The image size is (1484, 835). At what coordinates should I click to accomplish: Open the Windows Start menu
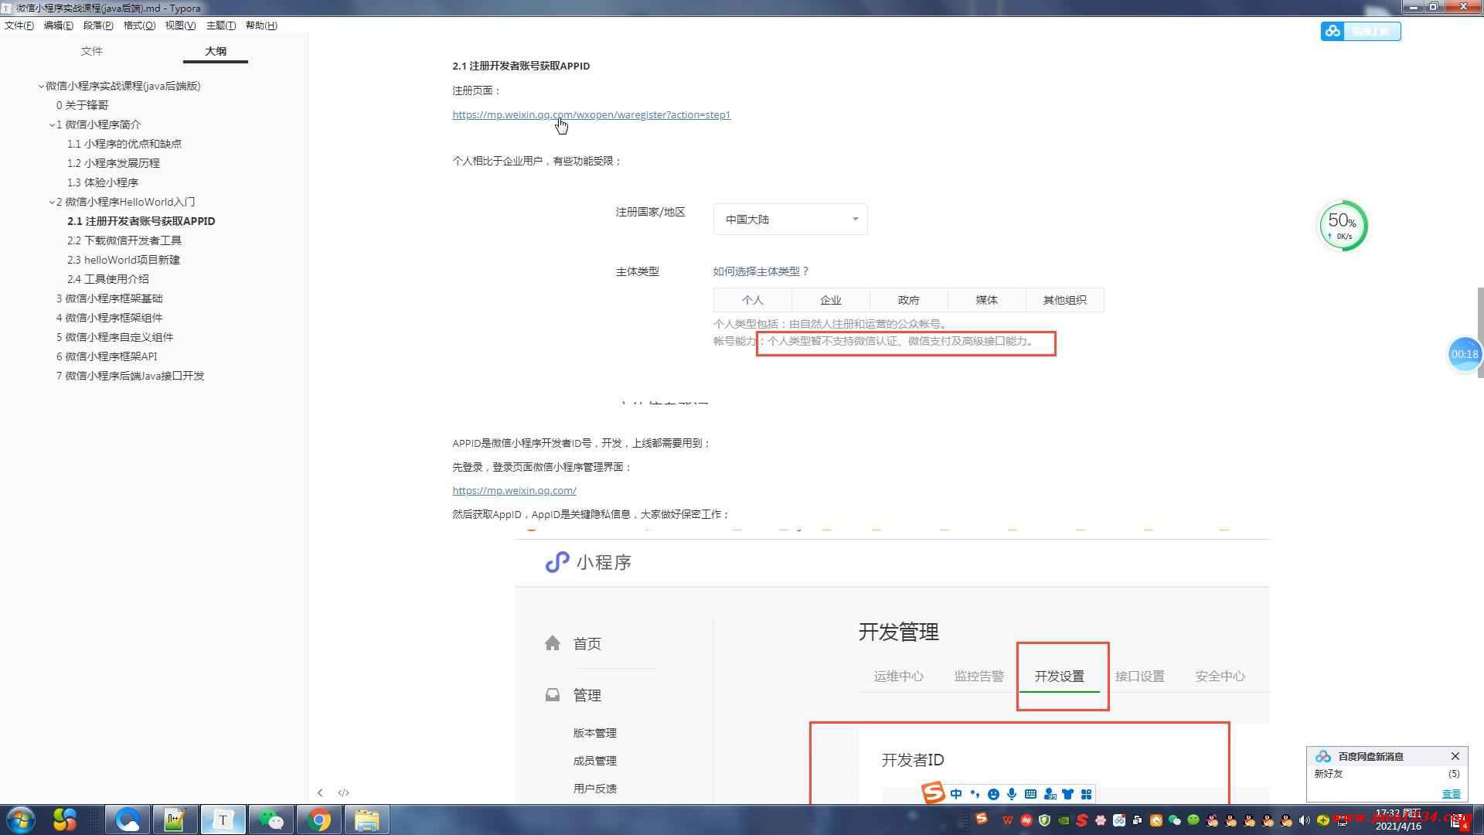click(21, 820)
